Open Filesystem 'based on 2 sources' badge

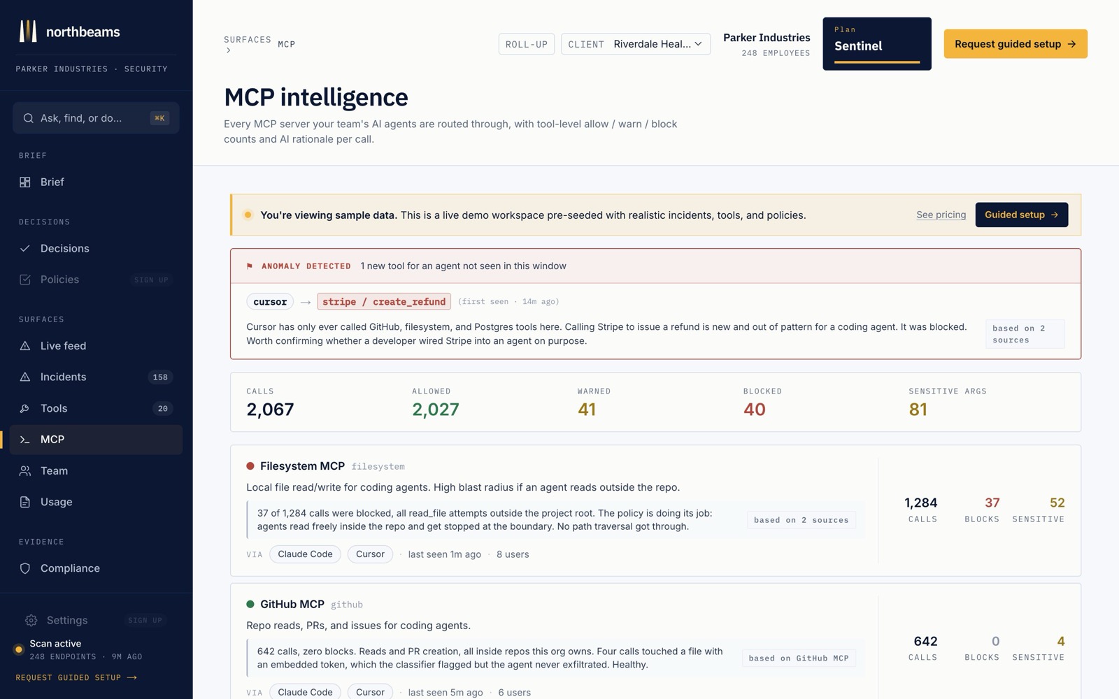tap(801, 520)
